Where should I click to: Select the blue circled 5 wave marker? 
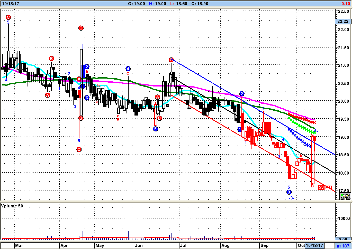(155, 129)
